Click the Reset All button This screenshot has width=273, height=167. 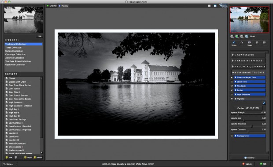(249, 158)
